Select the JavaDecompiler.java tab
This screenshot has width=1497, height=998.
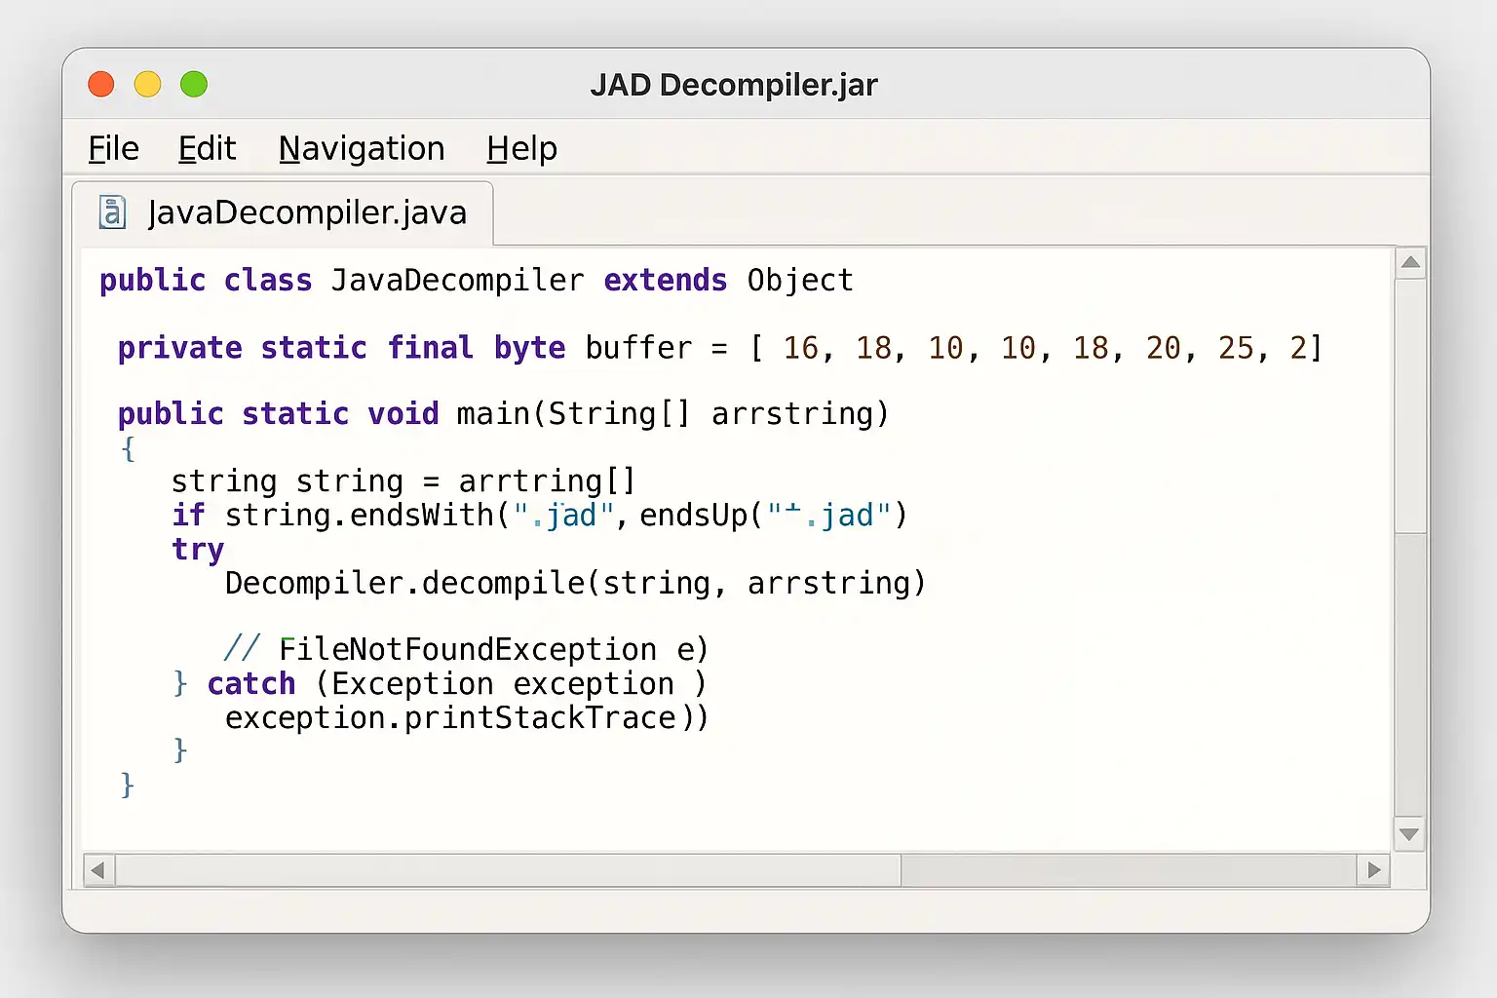tap(306, 212)
